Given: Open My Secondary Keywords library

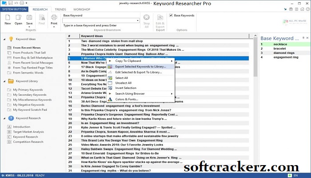Looking at the screenshot, I should tap(30, 95).
